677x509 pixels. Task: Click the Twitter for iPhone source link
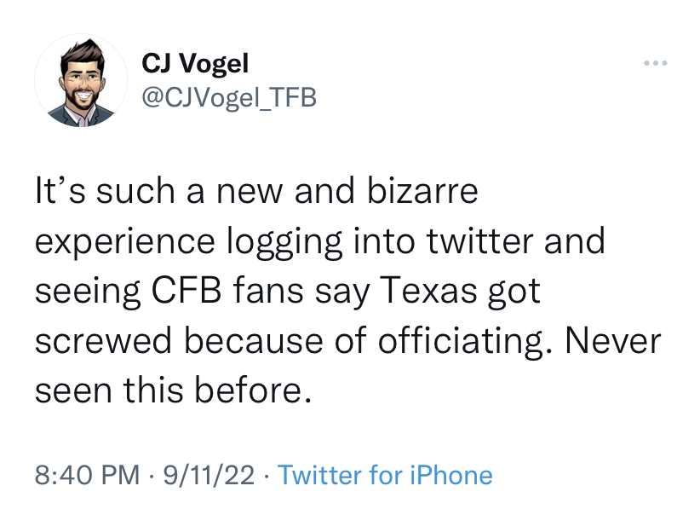click(x=385, y=475)
